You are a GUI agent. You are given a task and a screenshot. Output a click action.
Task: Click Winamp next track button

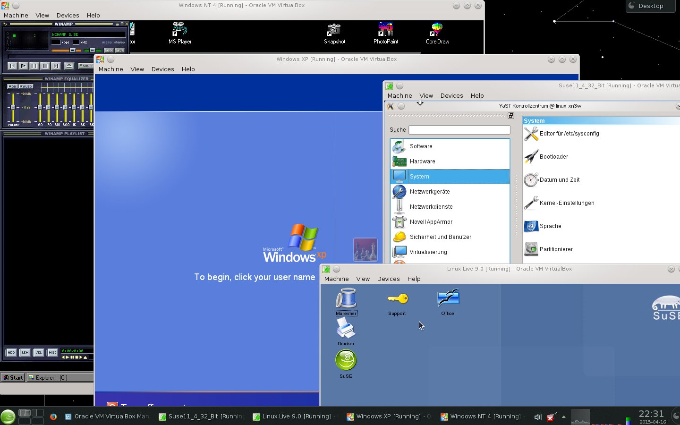[x=56, y=66]
